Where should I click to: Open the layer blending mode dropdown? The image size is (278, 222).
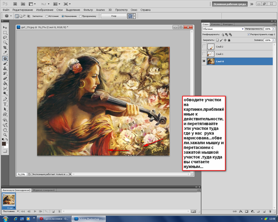pyautogui.click(x=223, y=29)
